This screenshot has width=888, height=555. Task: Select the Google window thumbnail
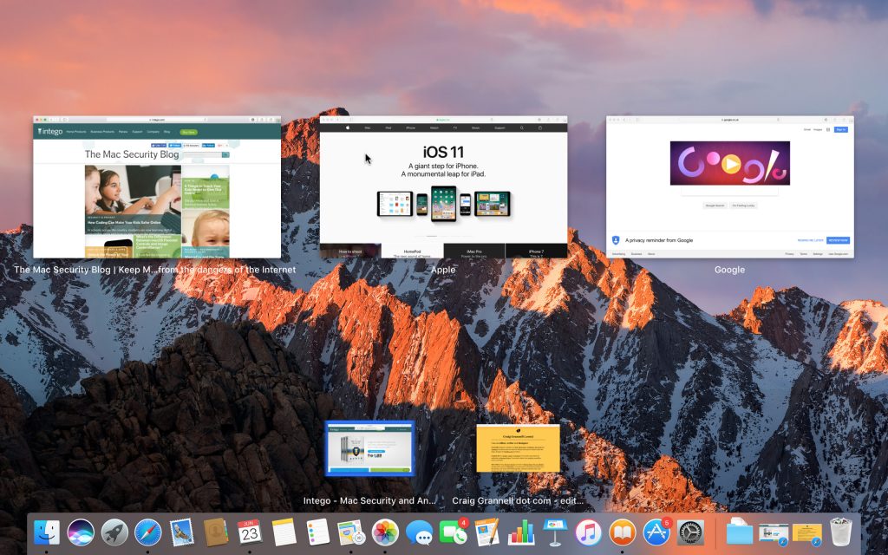pos(730,187)
